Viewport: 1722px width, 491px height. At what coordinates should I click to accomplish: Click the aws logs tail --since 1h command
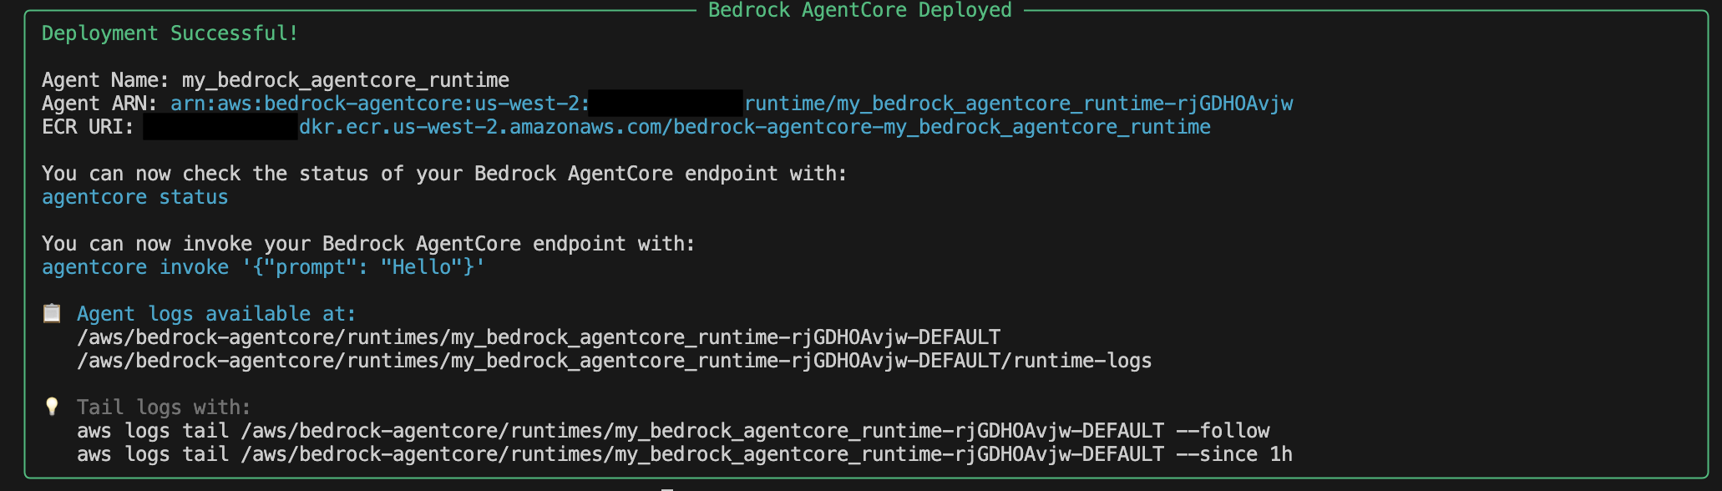pos(685,454)
